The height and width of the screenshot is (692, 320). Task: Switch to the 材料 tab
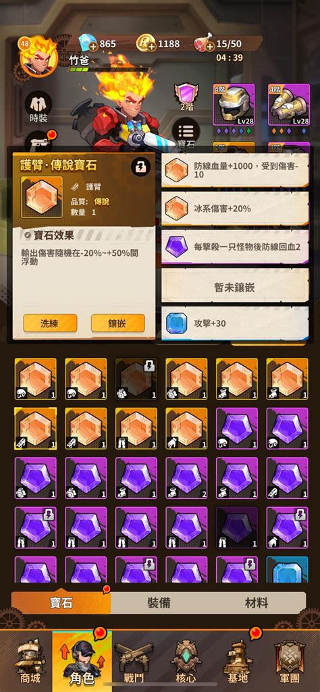coord(257,603)
